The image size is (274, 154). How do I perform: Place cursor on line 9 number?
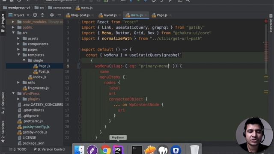(68, 66)
